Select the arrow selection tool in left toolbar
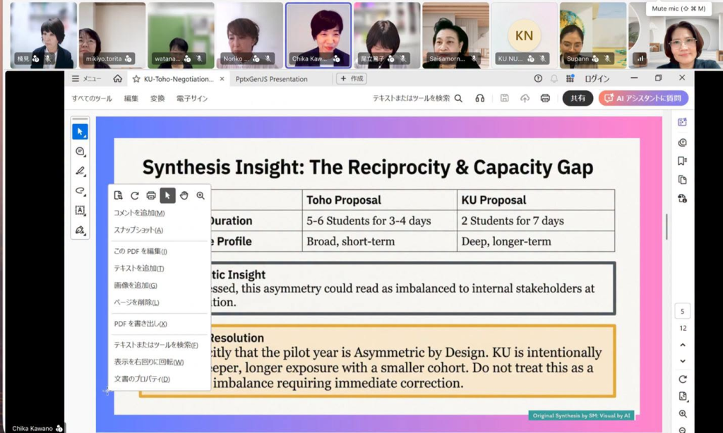This screenshot has width=723, height=433. tap(80, 132)
